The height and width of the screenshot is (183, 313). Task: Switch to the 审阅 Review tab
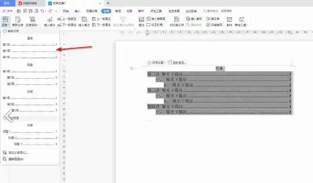(x=118, y=11)
